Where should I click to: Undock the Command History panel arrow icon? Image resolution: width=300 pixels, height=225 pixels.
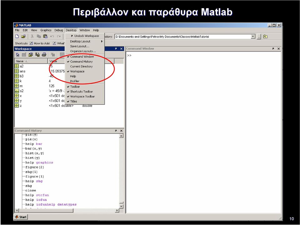116,131
